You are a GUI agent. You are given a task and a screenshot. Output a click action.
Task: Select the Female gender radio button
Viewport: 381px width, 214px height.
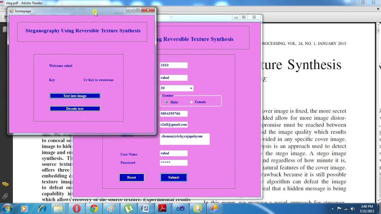191,102
